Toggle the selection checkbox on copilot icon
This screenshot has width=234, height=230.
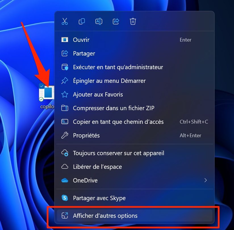coord(42,86)
